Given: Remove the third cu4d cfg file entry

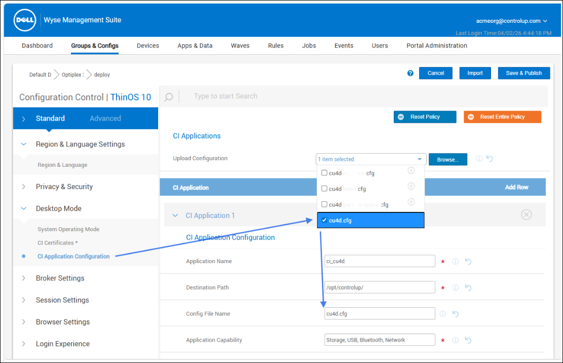Looking at the screenshot, I should [x=411, y=202].
